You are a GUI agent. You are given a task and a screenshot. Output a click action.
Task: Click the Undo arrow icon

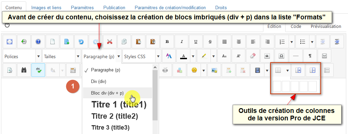coord(81,41)
